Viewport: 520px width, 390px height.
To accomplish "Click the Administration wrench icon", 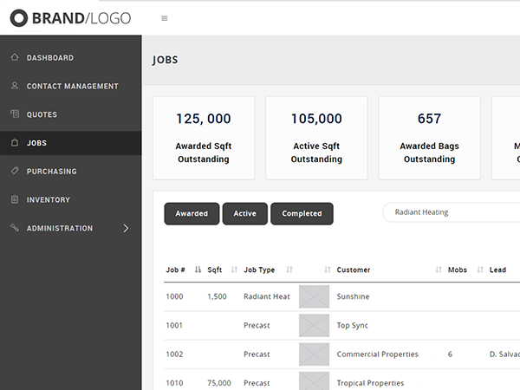I will pos(15,227).
